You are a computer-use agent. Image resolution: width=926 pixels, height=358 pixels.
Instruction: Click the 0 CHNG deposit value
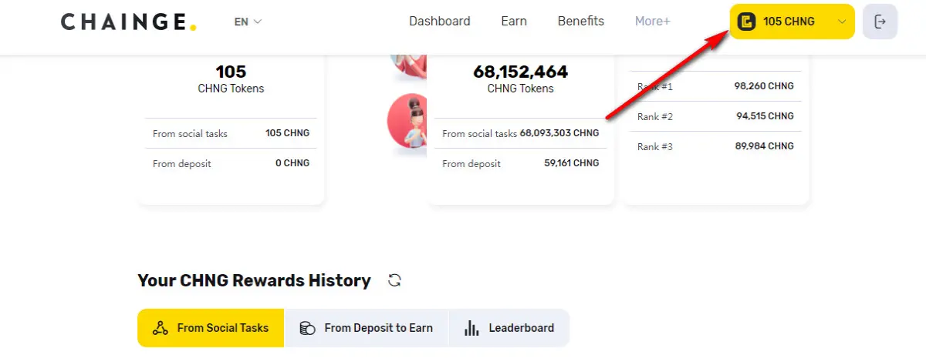pyautogui.click(x=292, y=163)
